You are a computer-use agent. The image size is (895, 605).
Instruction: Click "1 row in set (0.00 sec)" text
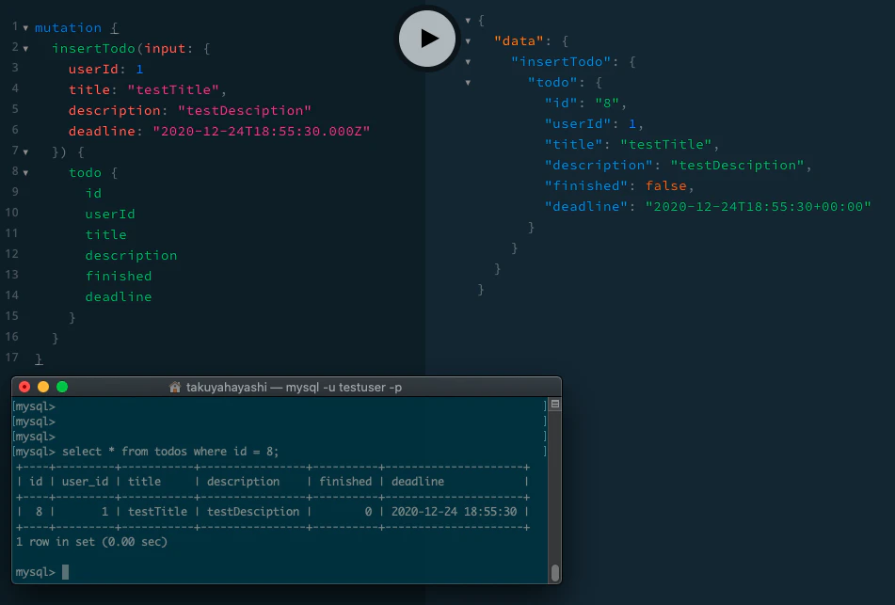[x=91, y=542]
